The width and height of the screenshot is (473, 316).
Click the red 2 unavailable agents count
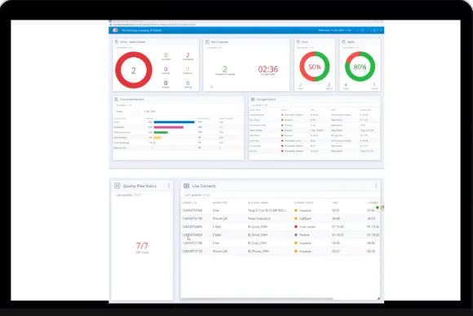[x=188, y=55]
